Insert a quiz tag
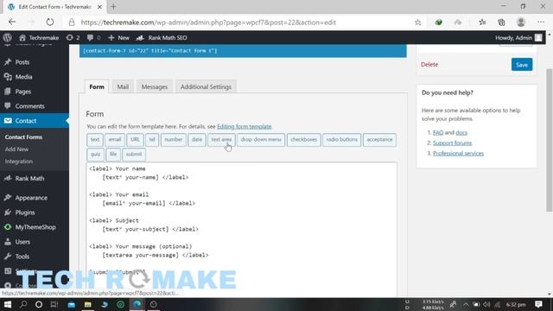This screenshot has width=553, height=311. click(x=95, y=155)
